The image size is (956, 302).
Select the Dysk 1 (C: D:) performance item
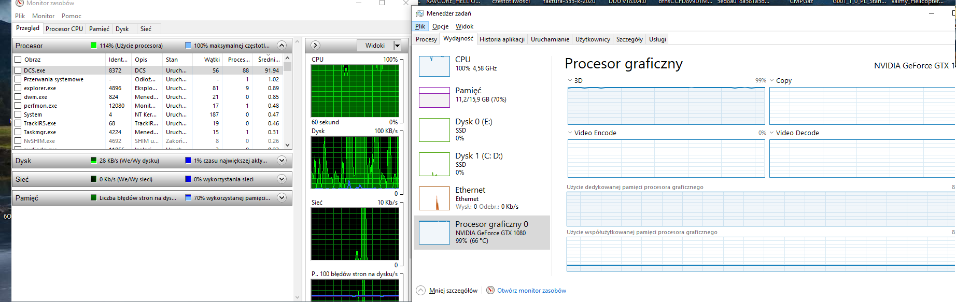pos(482,164)
